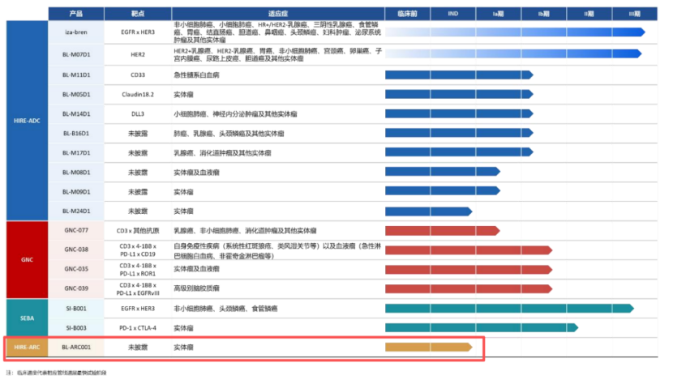Image resolution: width=673 pixels, height=380 pixels.
Task: Select the 临床前 stage header
Action: coord(407,14)
